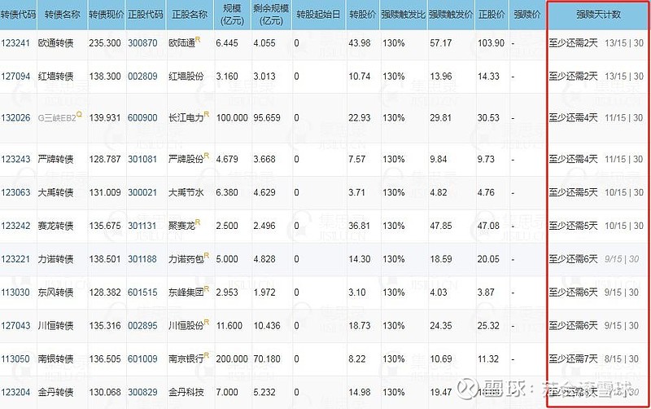
Task: Open 东峰集团 stock page
Action: pos(186,292)
